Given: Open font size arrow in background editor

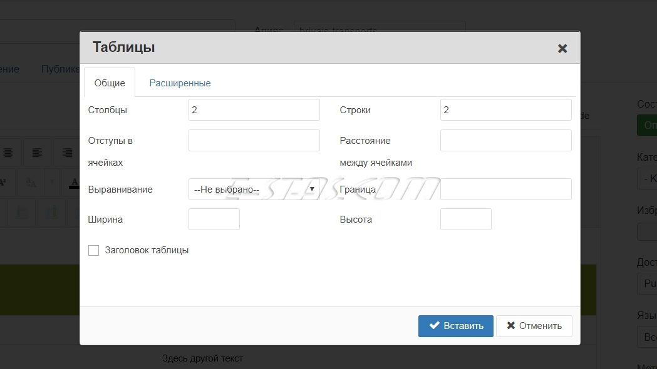Looking at the screenshot, I should pos(52,183).
